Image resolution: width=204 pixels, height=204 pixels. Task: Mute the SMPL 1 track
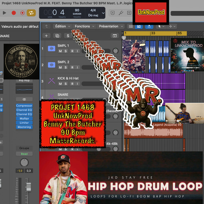click(60, 51)
